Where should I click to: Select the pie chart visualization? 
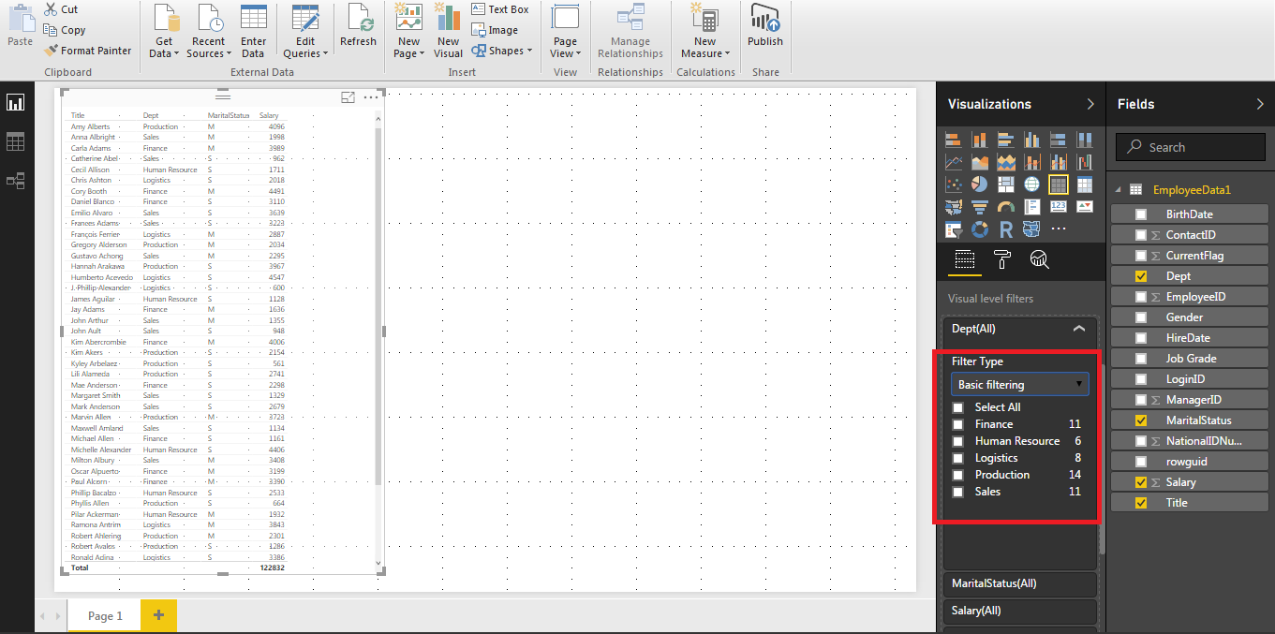(x=980, y=184)
